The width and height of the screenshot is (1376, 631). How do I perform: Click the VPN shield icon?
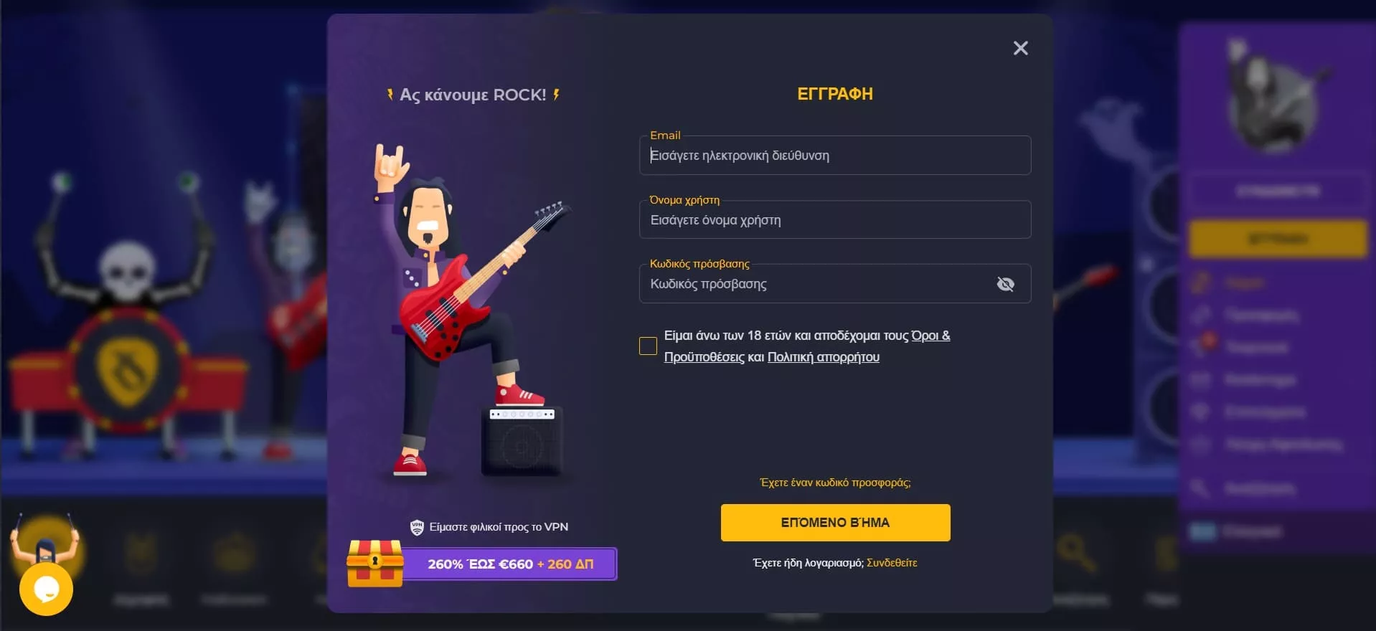[x=417, y=528]
